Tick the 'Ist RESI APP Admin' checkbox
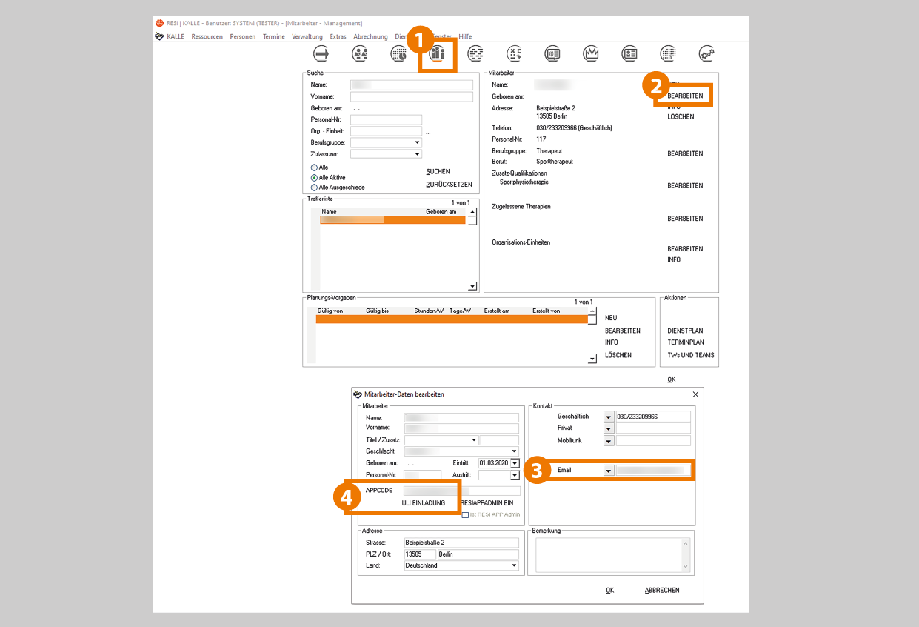This screenshot has width=919, height=627. pos(465,514)
